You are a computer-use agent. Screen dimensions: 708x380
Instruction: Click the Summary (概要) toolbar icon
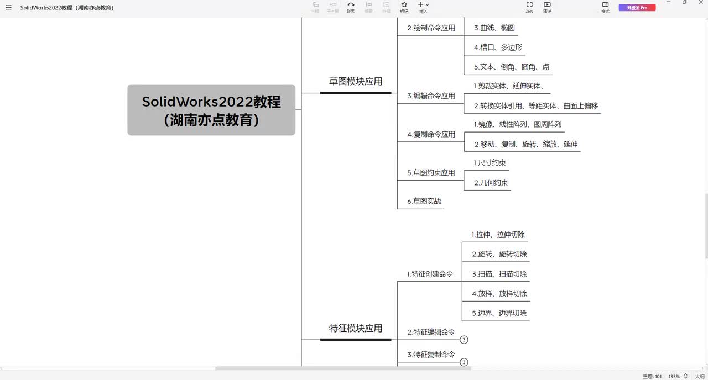pyautogui.click(x=368, y=7)
